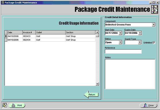Viewport: 160px width, 110px height.
Task: Click date cell in invoice 002433 row
Action: 15,36
